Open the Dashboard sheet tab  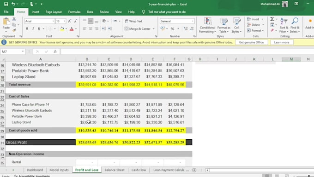[x=35, y=170]
